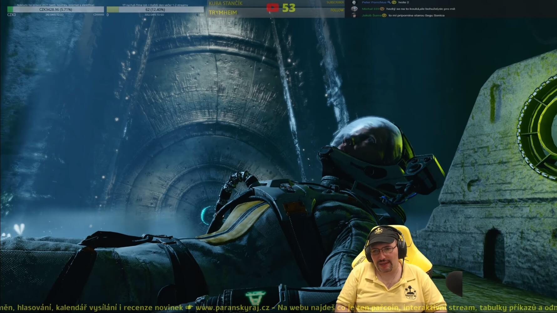This screenshot has height=313, width=557.
Task: Click the glowing cyan ring on the door
Action: [x=207, y=215]
